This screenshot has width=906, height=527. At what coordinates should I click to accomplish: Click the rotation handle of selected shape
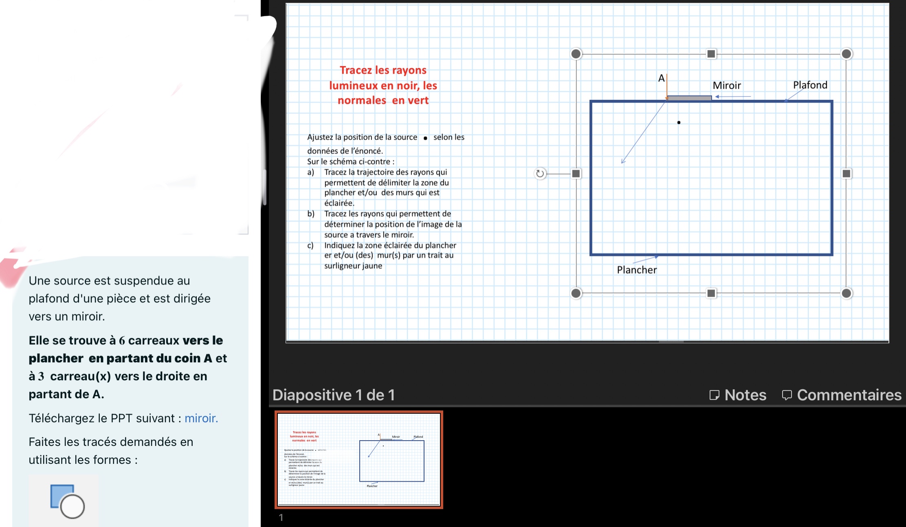540,174
